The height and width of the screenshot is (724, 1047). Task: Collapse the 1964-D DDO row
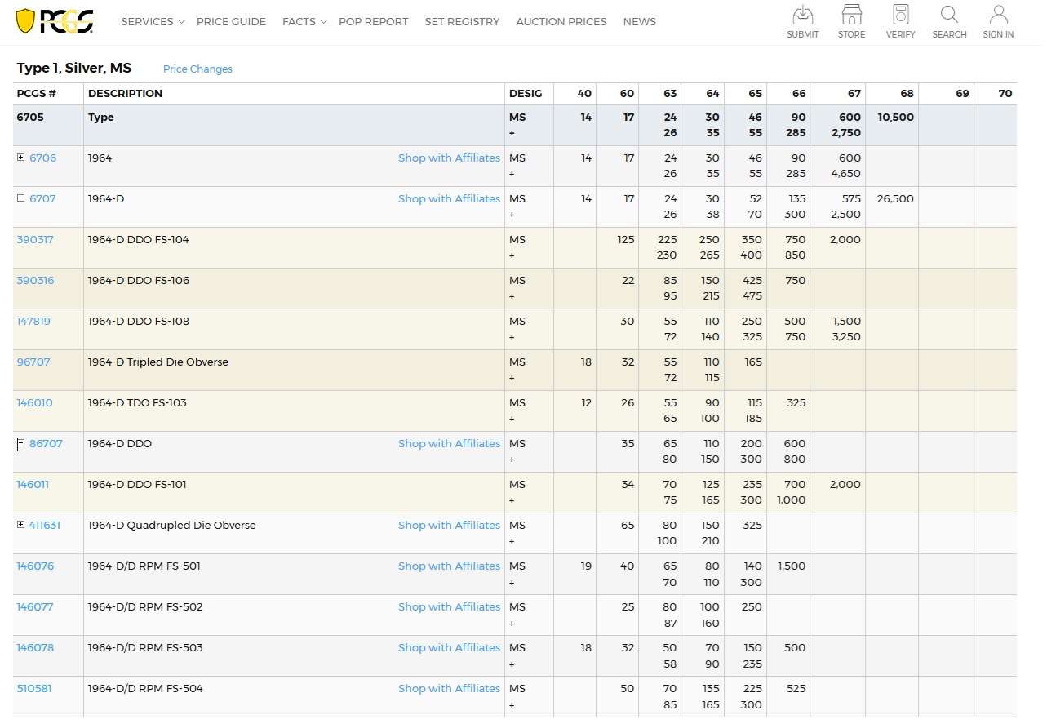(x=21, y=444)
